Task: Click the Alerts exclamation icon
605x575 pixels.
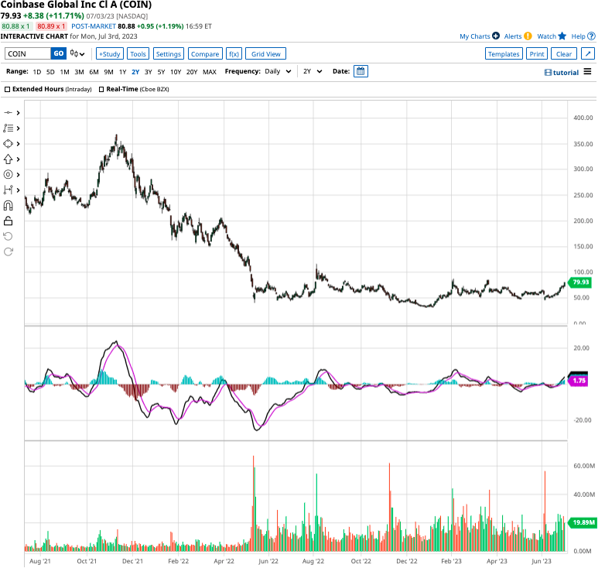Action: point(528,36)
